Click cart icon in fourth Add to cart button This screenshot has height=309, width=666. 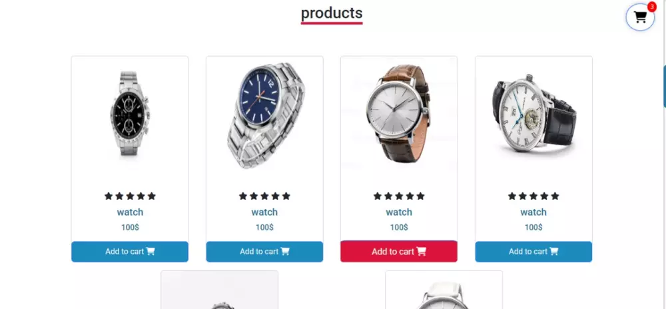[554, 251]
